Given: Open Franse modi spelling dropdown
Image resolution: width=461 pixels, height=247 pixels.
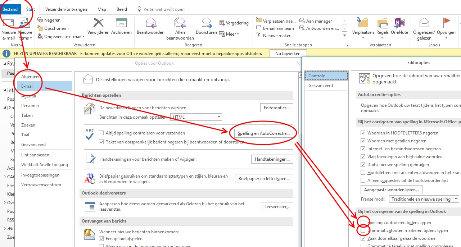Looking at the screenshot, I should click(456, 199).
